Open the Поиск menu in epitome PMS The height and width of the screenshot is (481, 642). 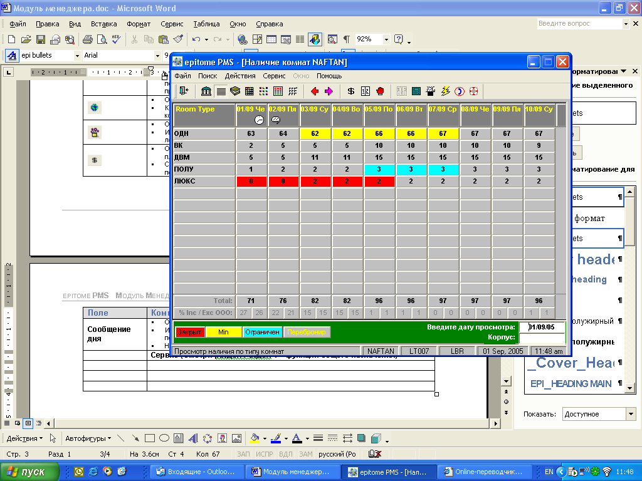pos(208,76)
